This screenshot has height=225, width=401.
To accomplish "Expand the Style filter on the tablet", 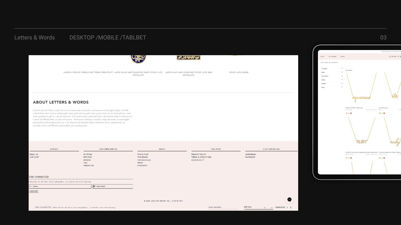I will (x=332, y=72).
